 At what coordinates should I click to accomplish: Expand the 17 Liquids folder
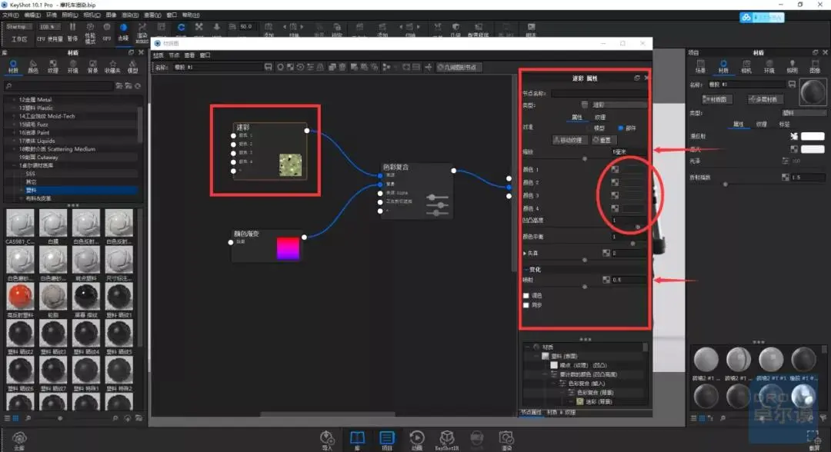(15, 141)
